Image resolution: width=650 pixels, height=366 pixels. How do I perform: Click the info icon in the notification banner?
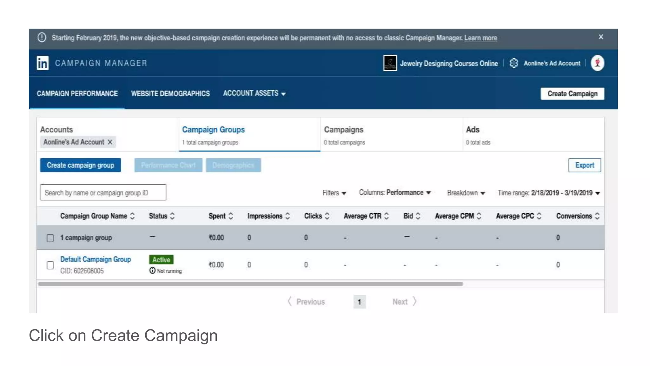click(x=42, y=37)
